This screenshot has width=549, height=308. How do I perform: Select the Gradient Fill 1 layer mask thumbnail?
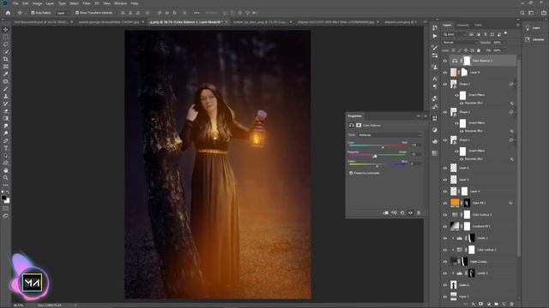467,226
